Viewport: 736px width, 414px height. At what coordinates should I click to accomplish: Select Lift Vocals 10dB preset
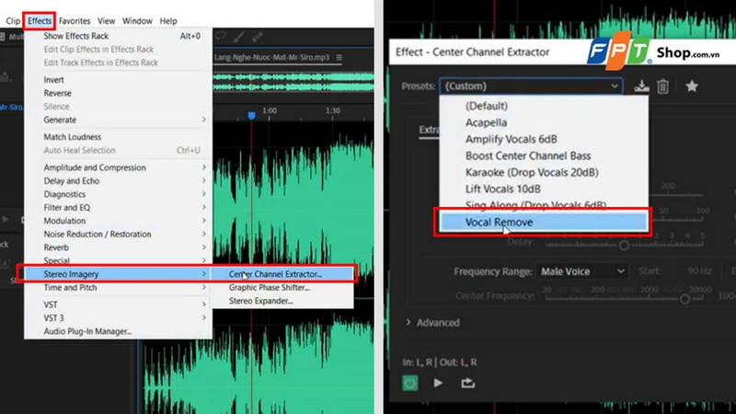[x=544, y=189]
